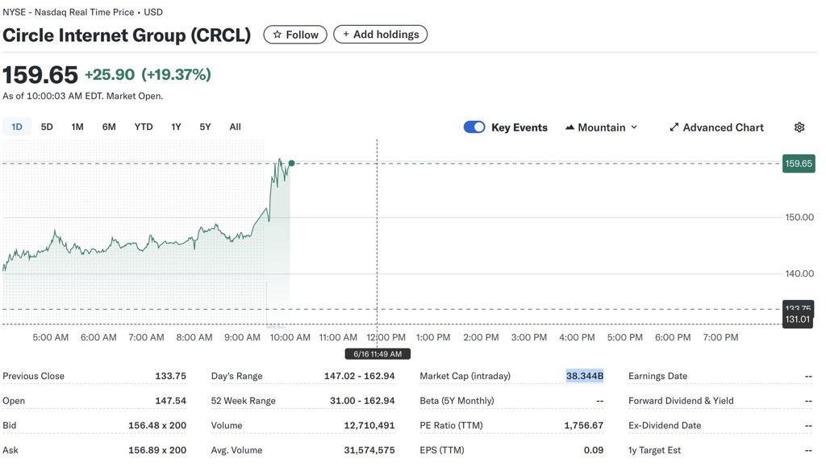
Task: Click the Advanced Chart expand arrow icon
Action: (674, 127)
